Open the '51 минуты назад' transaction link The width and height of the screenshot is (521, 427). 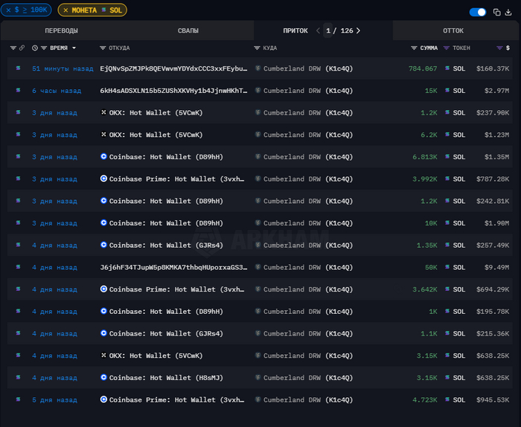63,68
